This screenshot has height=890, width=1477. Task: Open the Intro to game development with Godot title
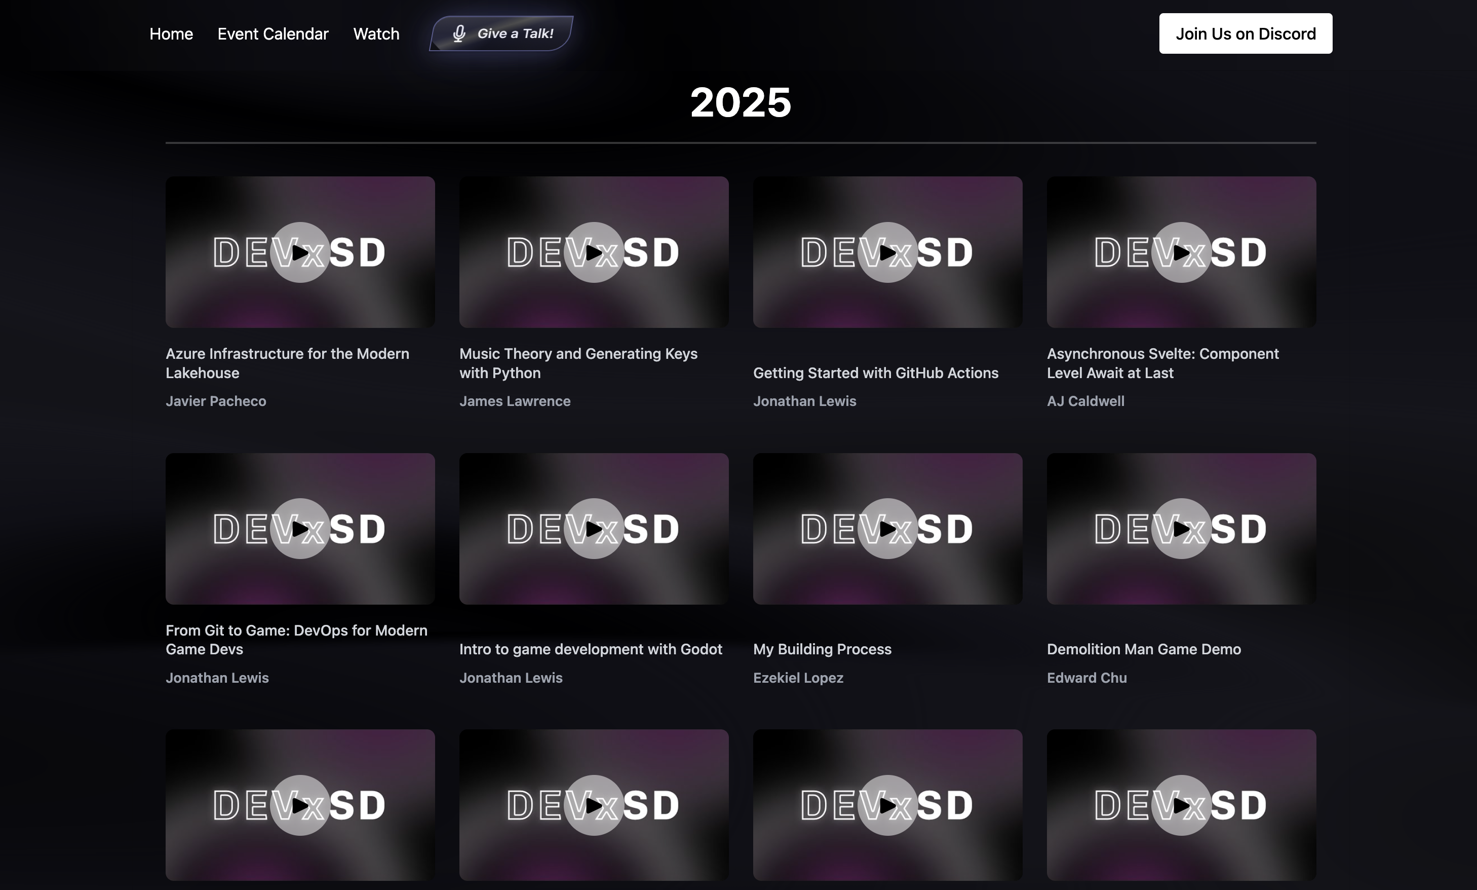591,649
